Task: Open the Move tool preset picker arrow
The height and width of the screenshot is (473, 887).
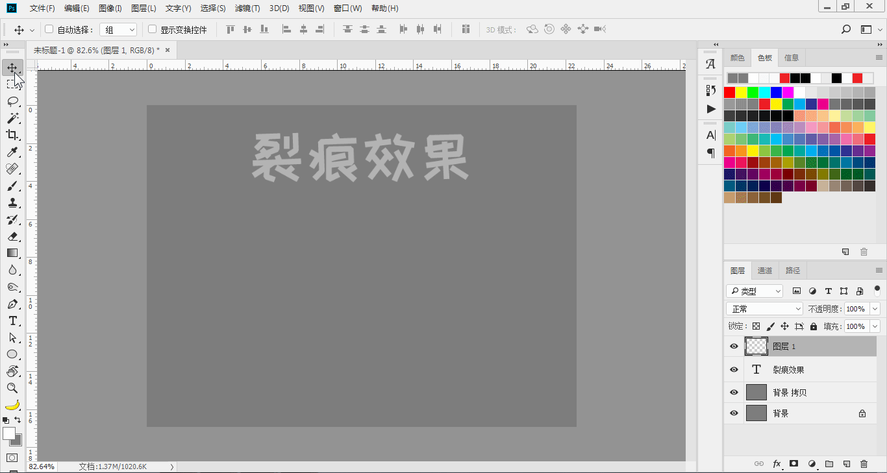Action: 32,30
